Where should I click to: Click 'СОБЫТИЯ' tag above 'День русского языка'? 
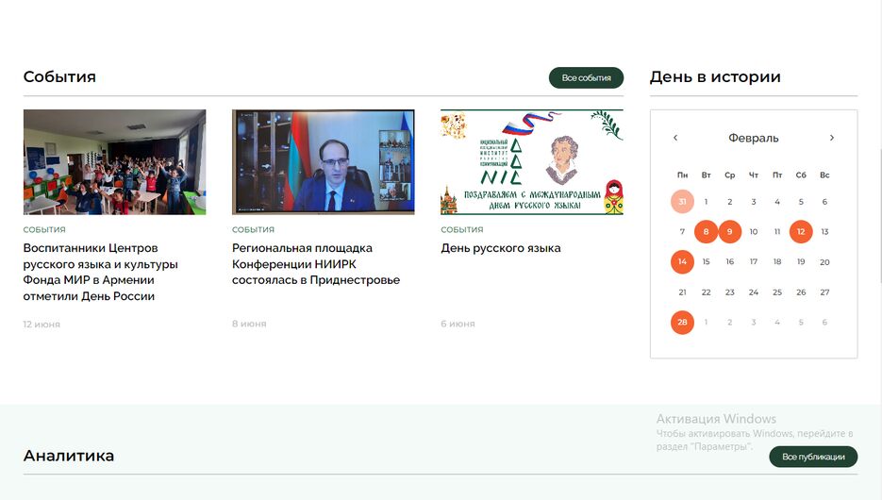tap(461, 229)
